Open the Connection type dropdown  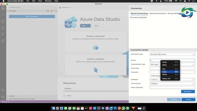point(172,54)
